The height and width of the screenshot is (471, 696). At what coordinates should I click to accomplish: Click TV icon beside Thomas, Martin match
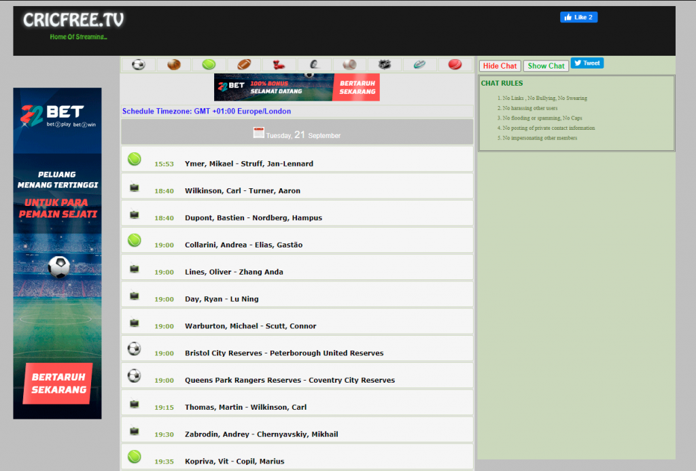pos(135,404)
